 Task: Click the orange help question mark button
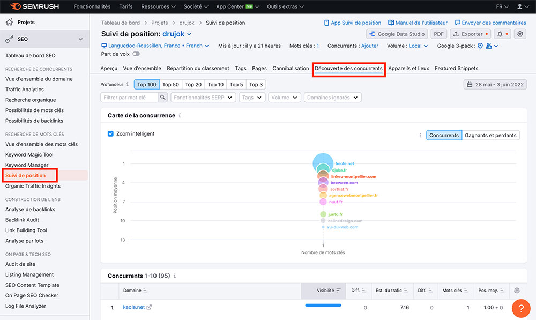(521, 308)
